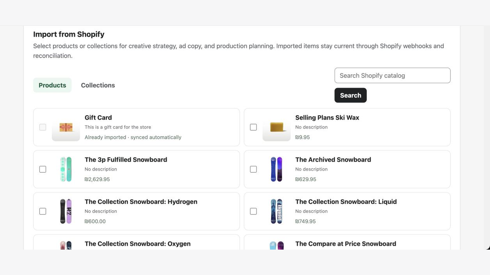This screenshot has width=490, height=275.
Task: Select the Selling Plans Ski Wax title
Action: pos(327,118)
